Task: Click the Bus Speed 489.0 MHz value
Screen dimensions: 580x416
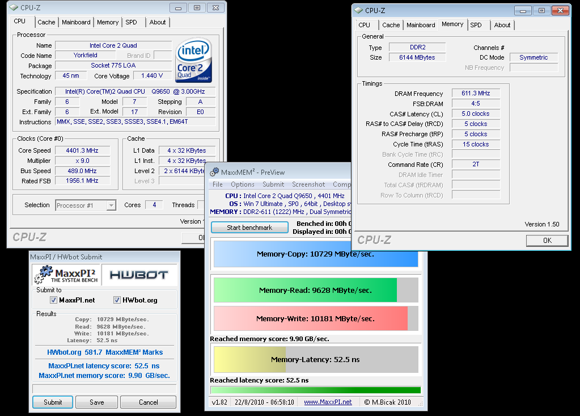Action: pos(82,171)
